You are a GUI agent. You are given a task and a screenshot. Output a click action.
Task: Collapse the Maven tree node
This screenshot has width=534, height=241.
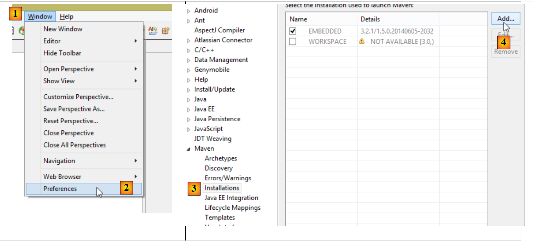click(x=188, y=149)
